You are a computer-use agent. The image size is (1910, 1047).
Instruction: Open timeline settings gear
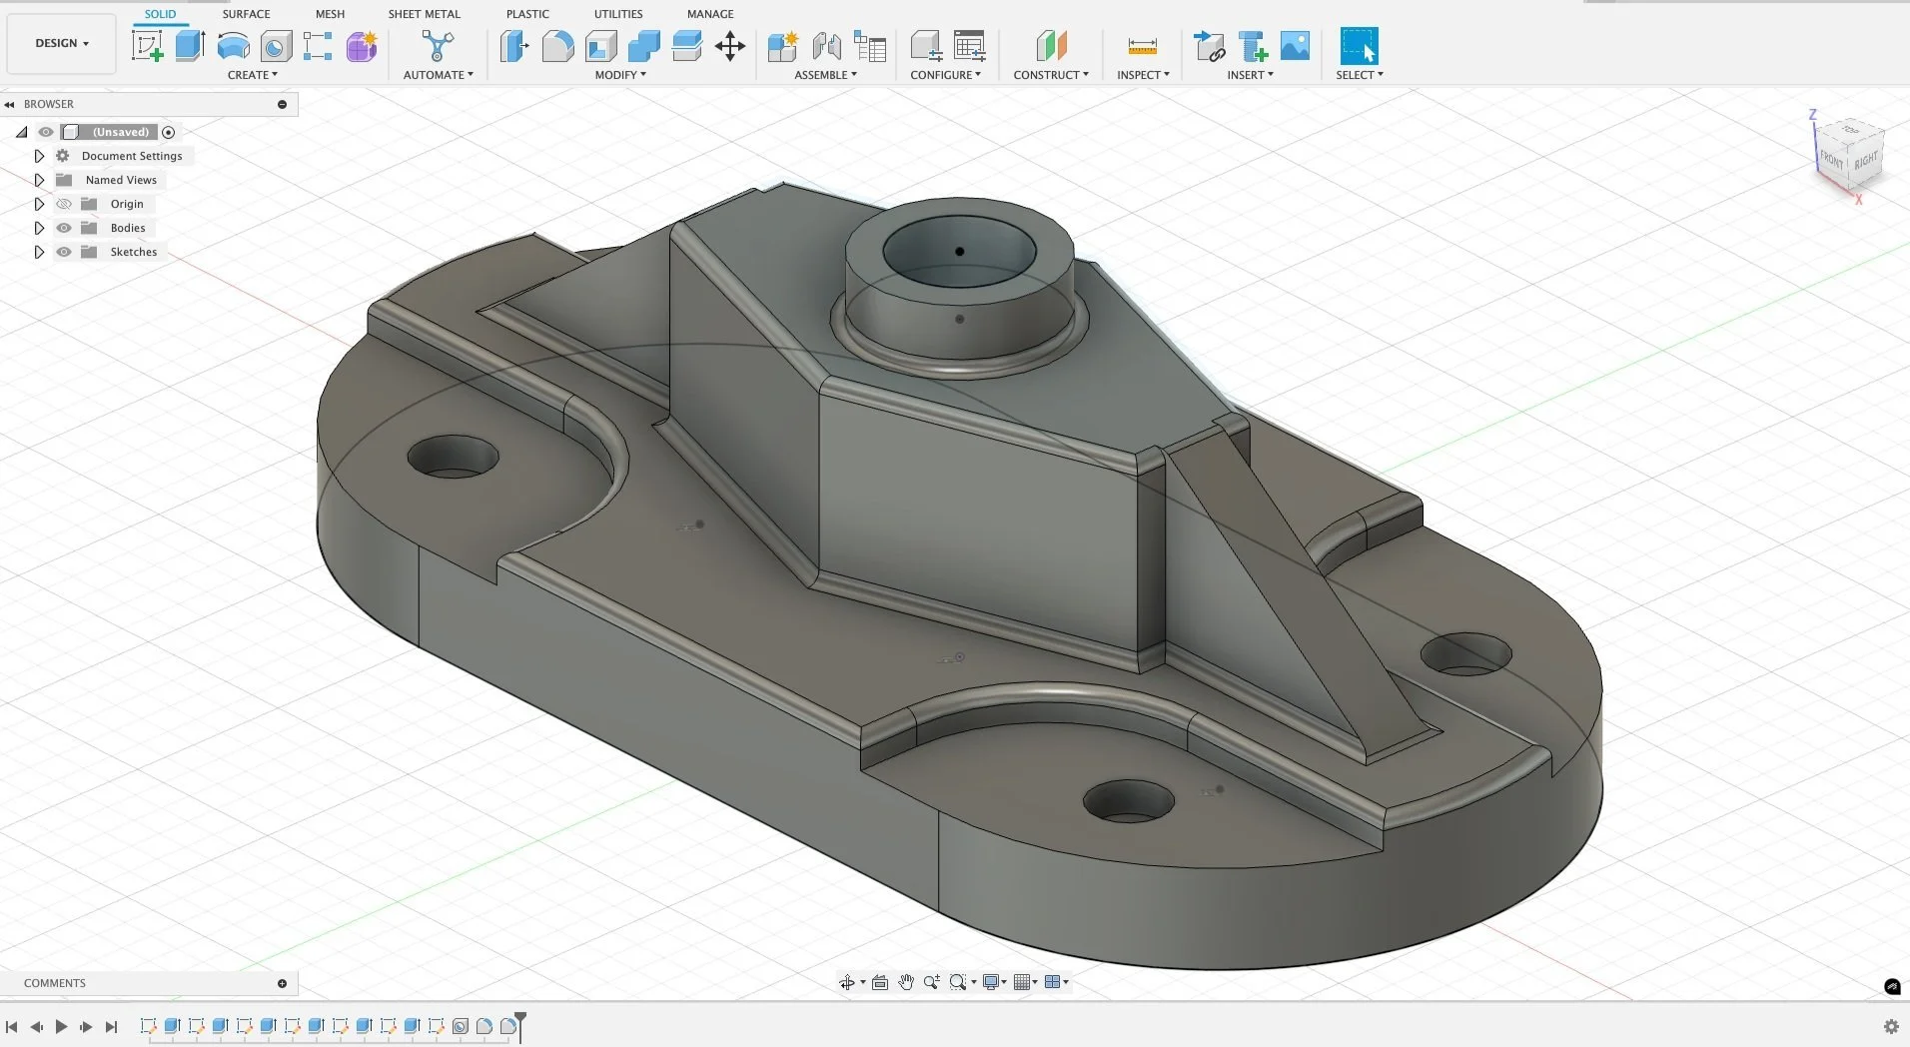[1890, 1026]
